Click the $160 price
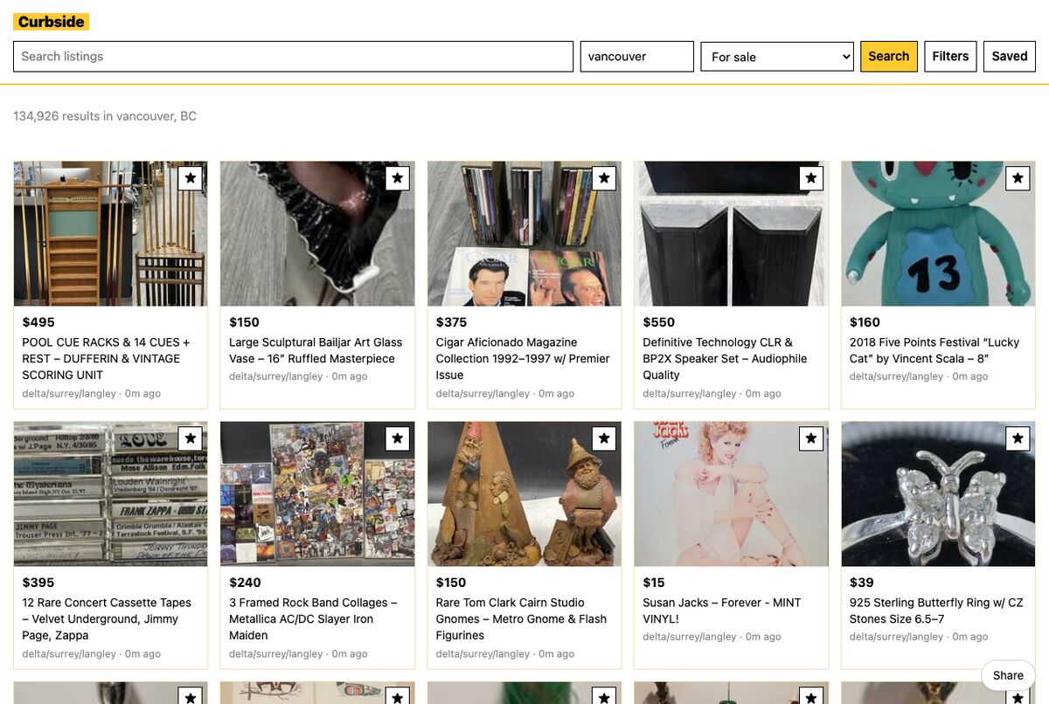The height and width of the screenshot is (704, 1049). coord(865,321)
